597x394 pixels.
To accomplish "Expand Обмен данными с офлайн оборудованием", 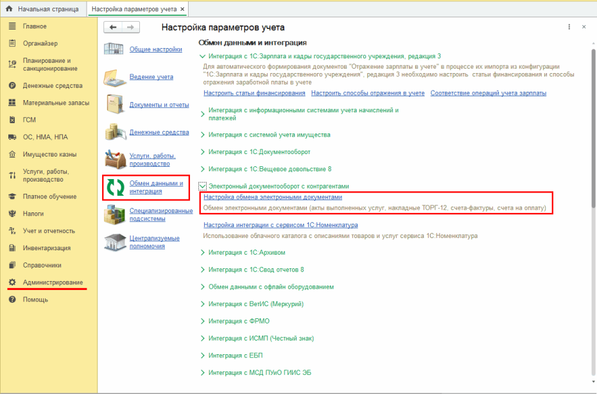I will (203, 287).
